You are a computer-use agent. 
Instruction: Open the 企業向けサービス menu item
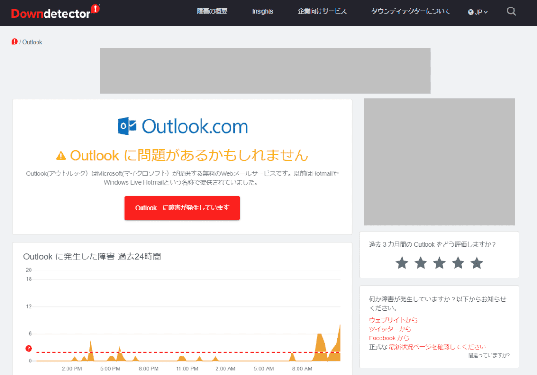(322, 11)
